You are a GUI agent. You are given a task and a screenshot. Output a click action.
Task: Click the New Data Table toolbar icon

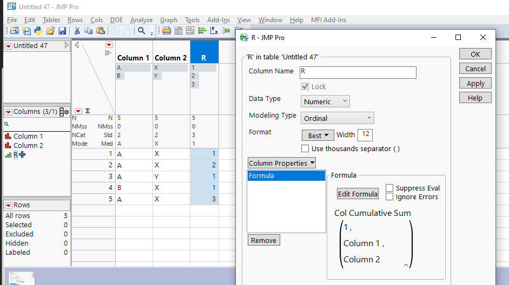point(14,31)
